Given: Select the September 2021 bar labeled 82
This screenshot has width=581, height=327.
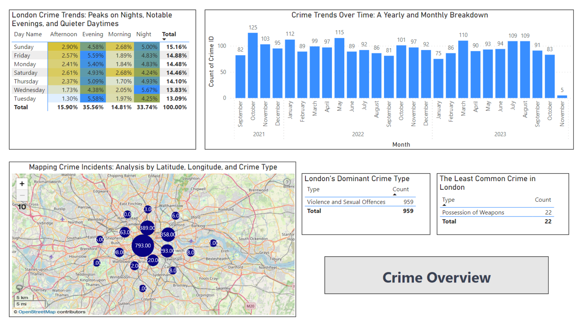Looking at the screenshot, I should [240, 77].
